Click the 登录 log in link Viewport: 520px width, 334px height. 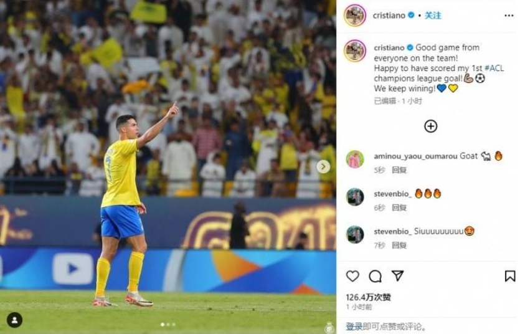354,327
